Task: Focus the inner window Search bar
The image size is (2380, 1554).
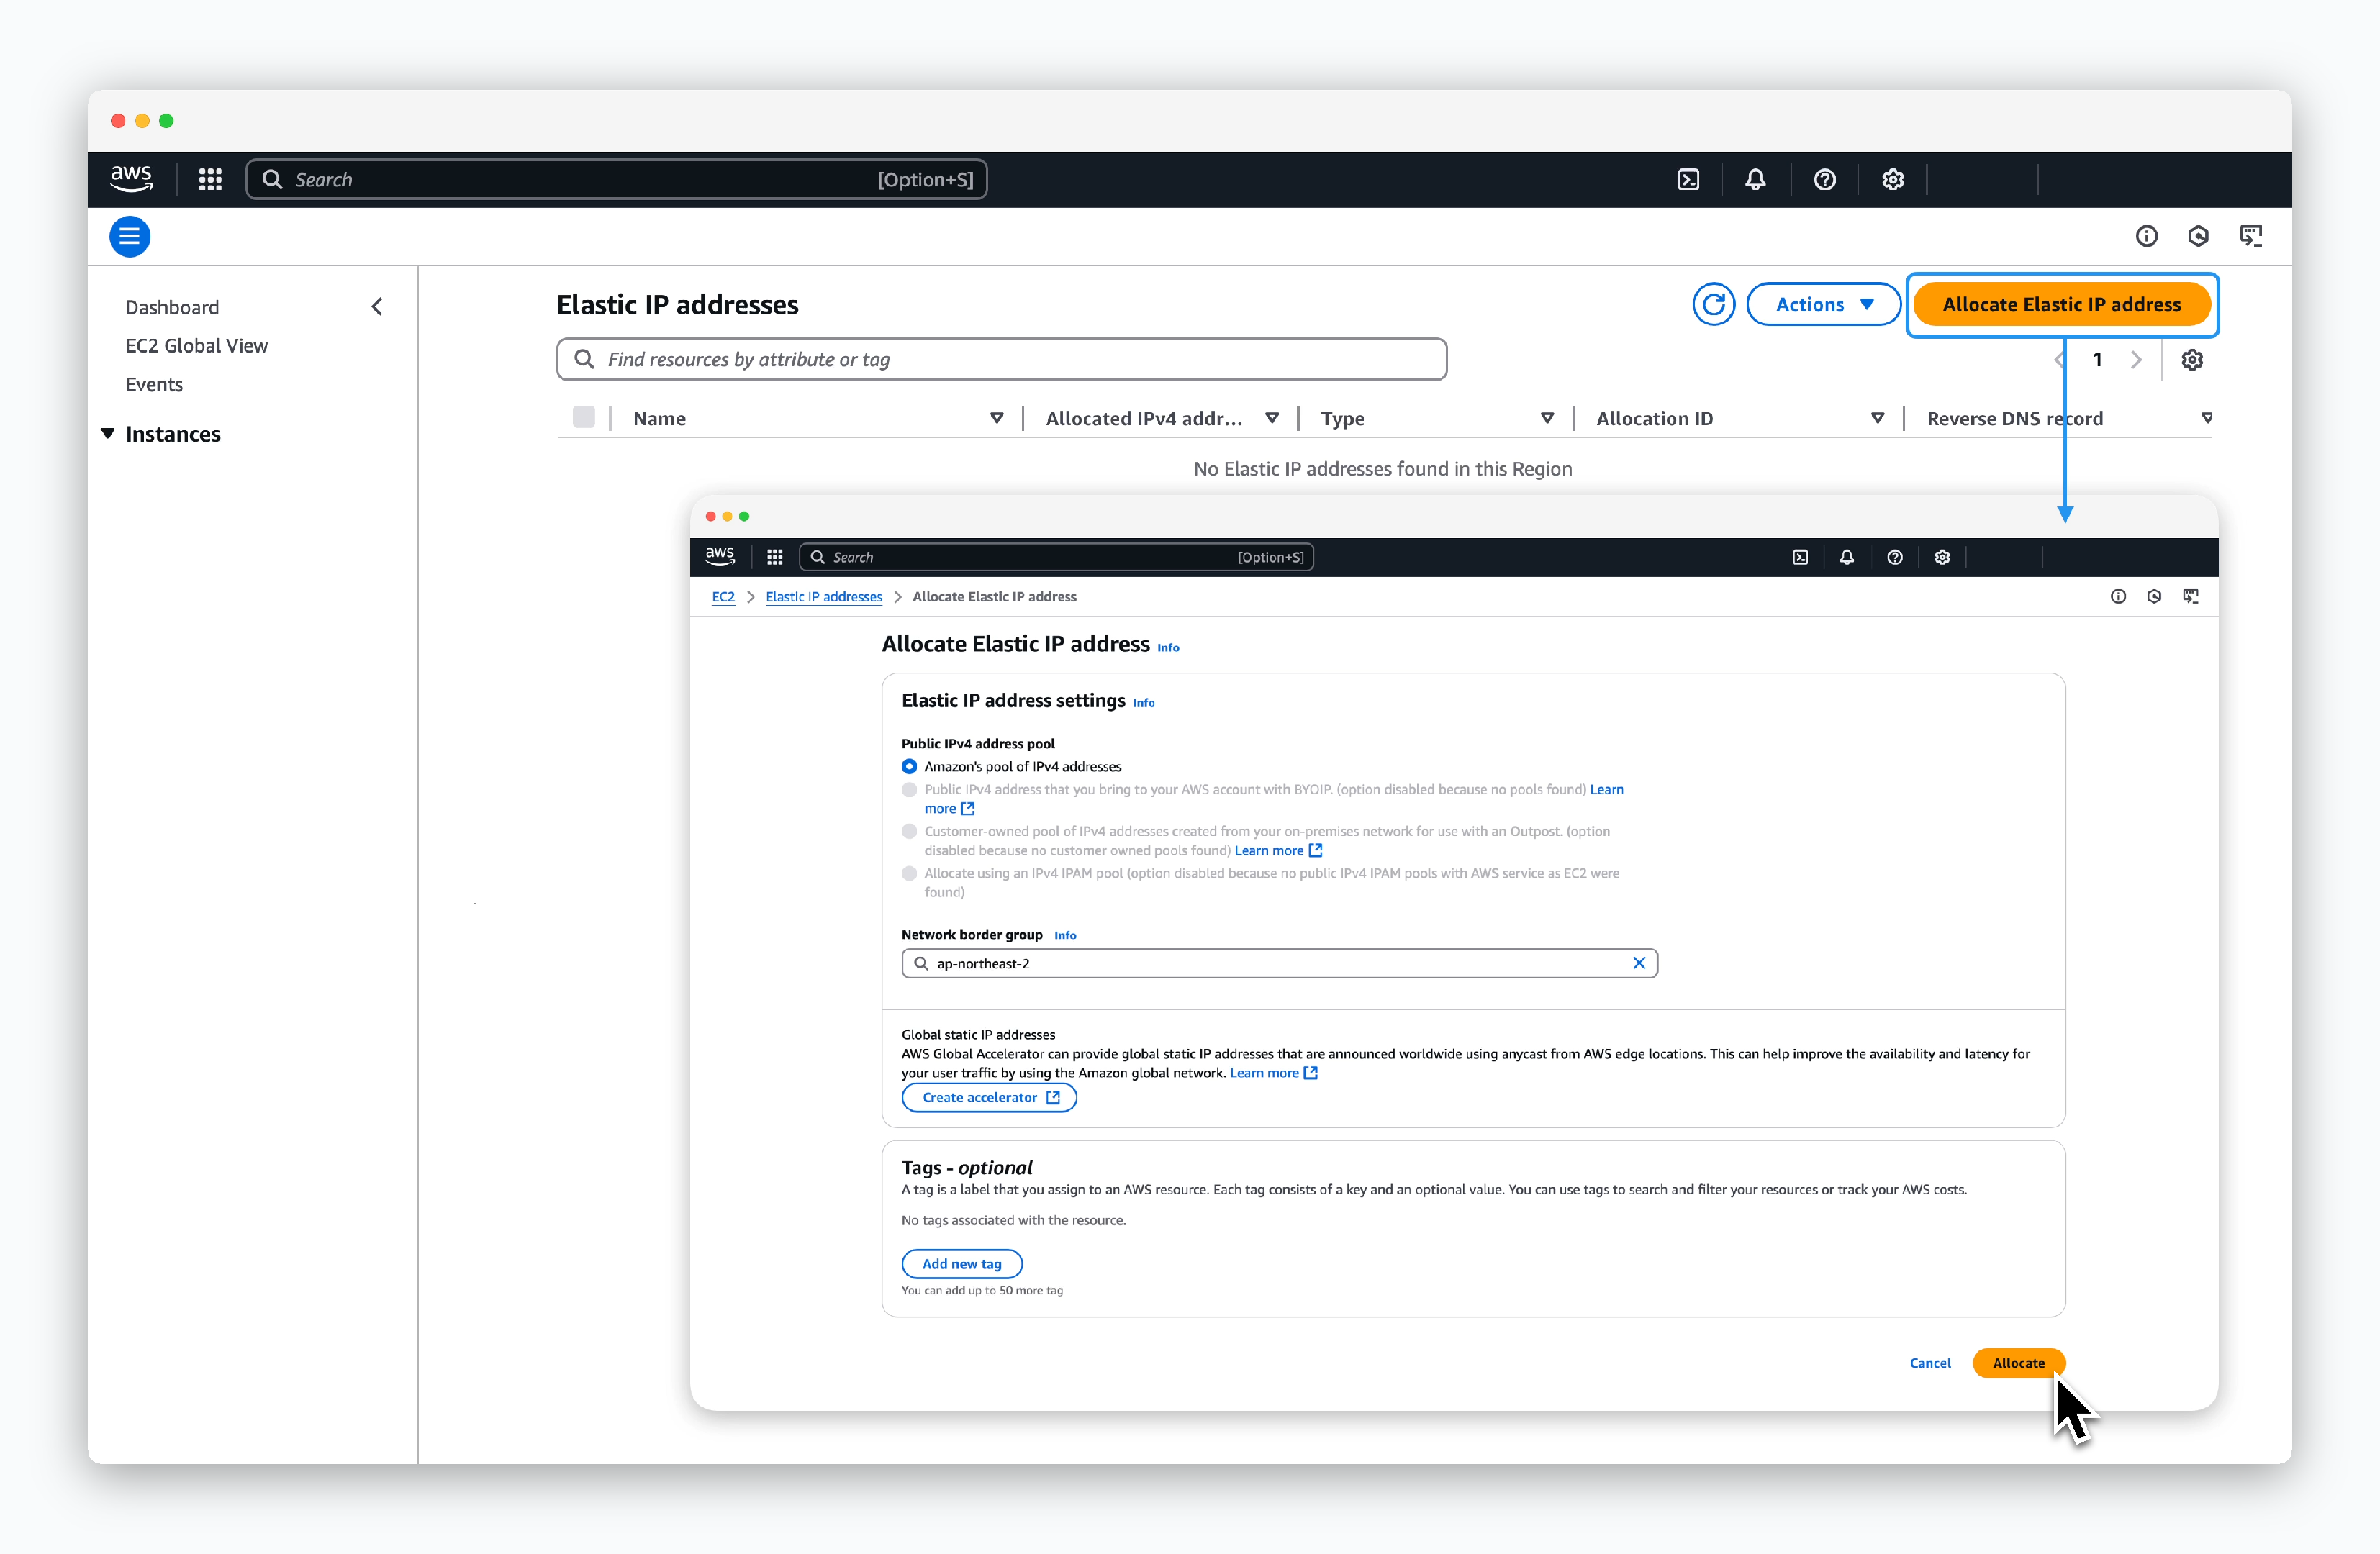Action: 1057,558
